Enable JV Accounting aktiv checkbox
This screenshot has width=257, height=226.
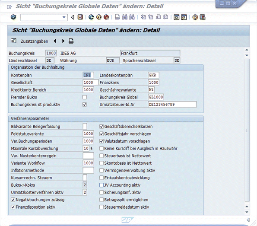(102, 185)
